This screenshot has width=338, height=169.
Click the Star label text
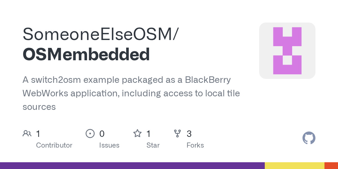[x=153, y=145]
